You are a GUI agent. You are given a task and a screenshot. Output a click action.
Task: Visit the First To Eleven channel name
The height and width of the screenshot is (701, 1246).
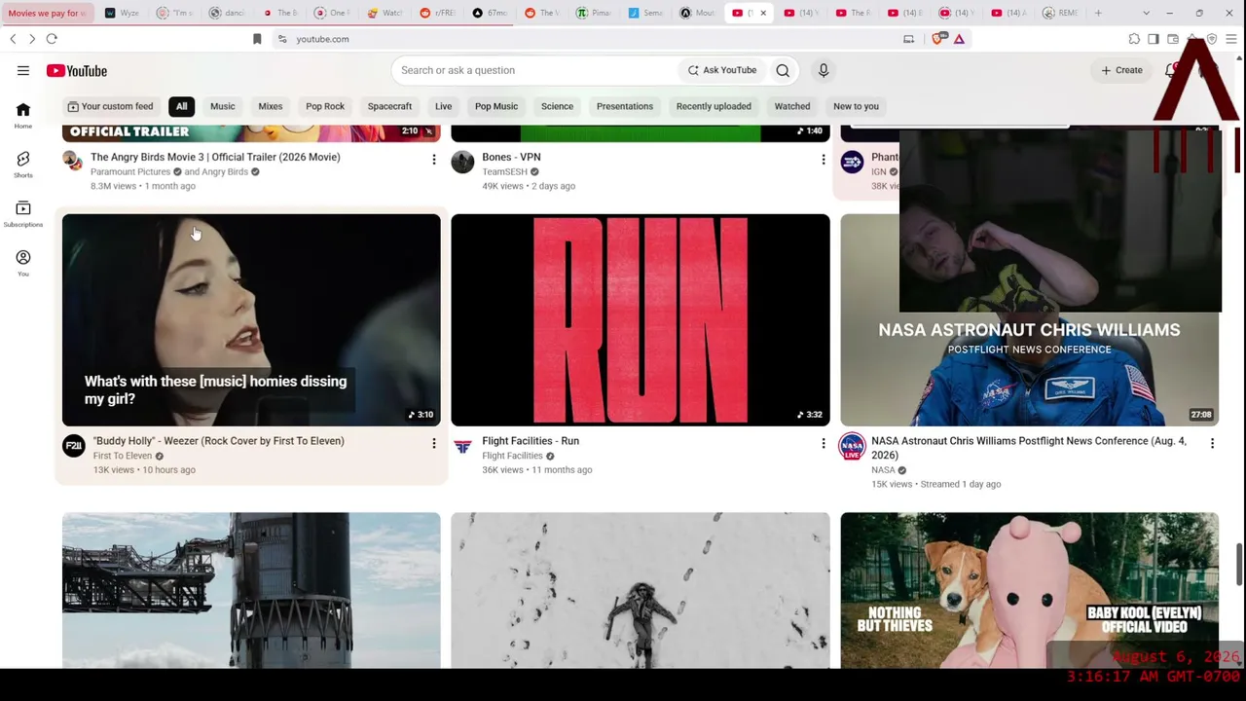point(123,456)
